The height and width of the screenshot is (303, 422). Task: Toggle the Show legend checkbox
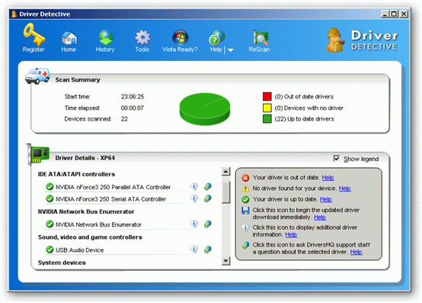tap(337, 158)
